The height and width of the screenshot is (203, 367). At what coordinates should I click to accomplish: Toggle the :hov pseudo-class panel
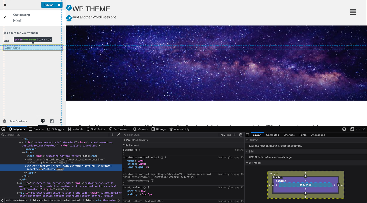(222, 135)
